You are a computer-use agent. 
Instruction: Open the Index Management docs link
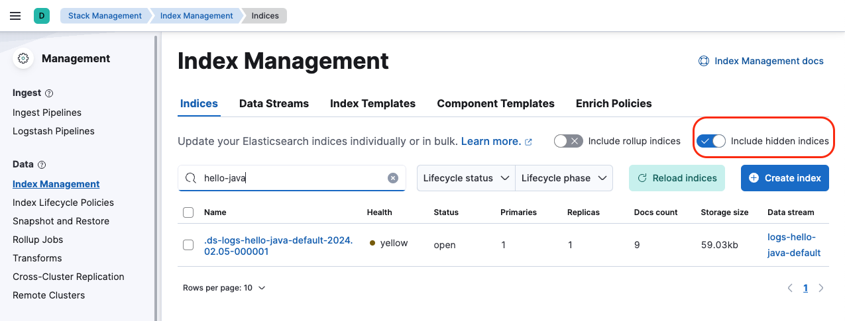click(761, 61)
